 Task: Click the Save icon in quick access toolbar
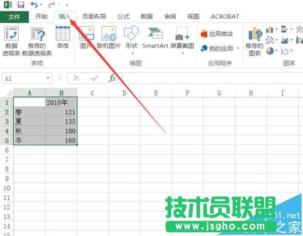pyautogui.click(x=21, y=4)
